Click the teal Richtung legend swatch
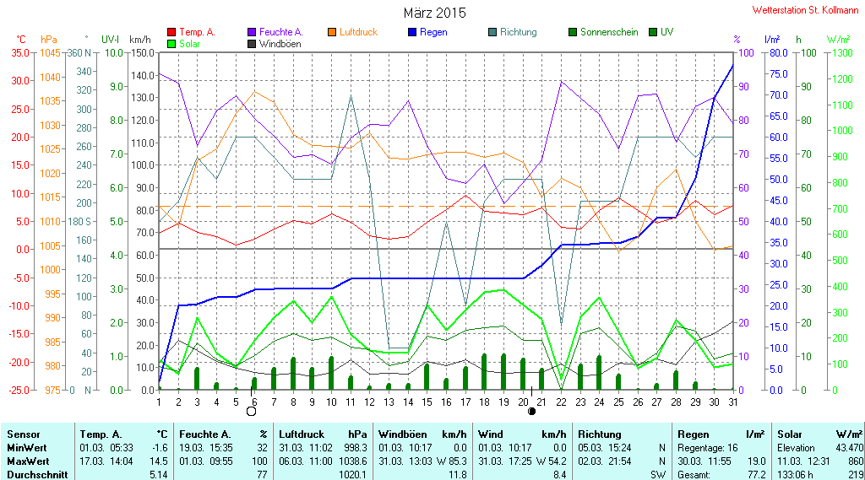865x480 pixels. (x=492, y=33)
